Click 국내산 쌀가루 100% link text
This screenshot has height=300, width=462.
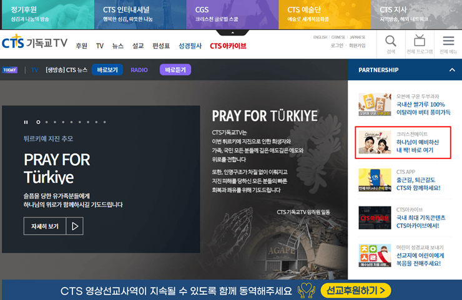[423, 109]
